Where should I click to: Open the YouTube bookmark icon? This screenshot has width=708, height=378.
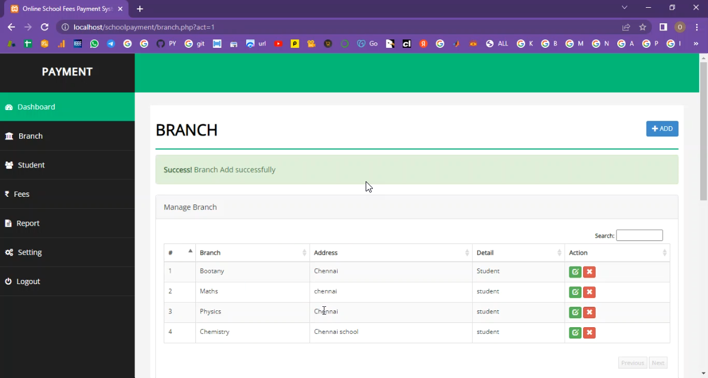click(278, 44)
